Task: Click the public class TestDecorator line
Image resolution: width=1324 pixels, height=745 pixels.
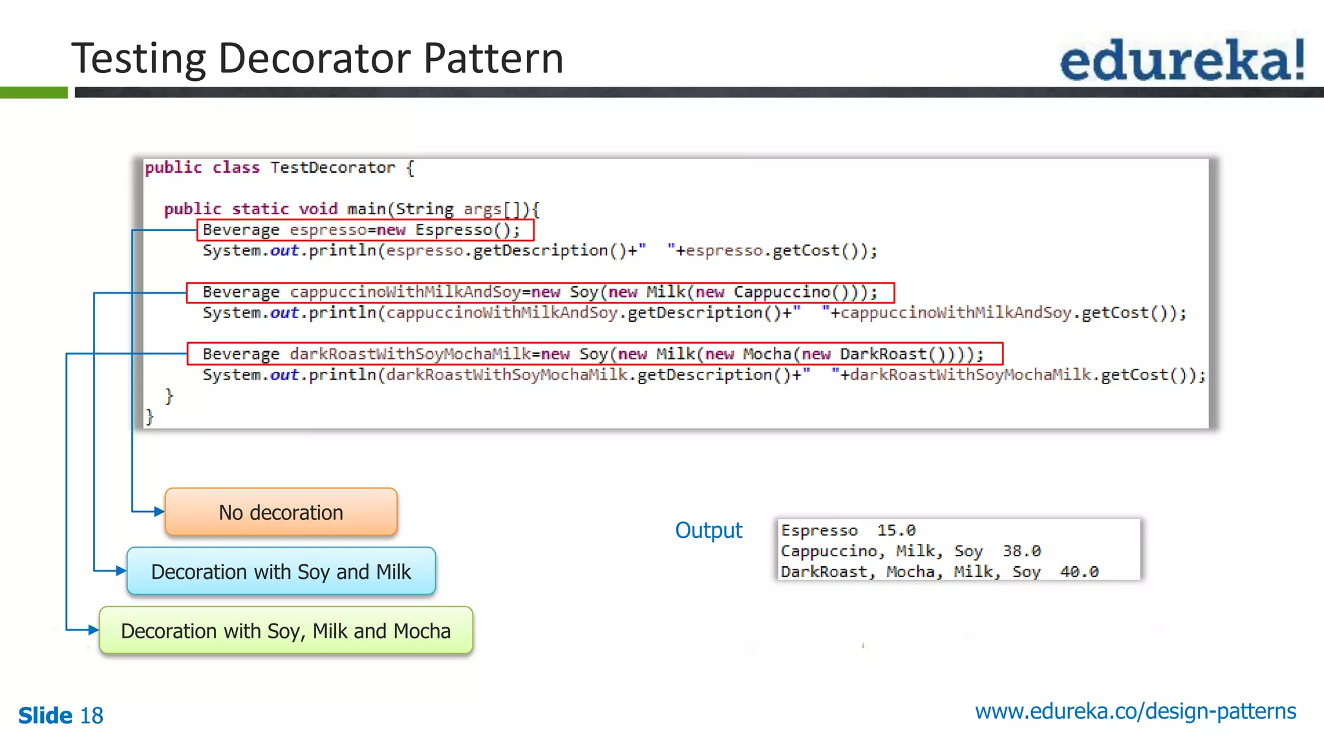Action: pyautogui.click(x=279, y=168)
